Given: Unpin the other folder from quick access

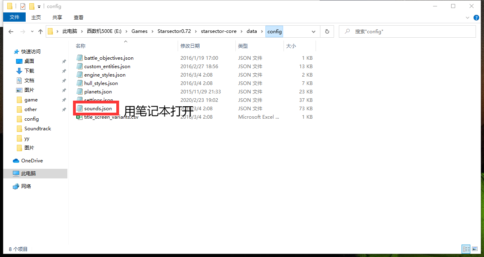Looking at the screenshot, I should pyautogui.click(x=63, y=109).
